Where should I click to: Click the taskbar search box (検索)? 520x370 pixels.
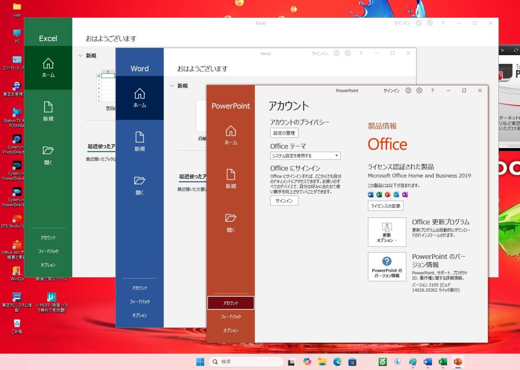click(x=246, y=362)
